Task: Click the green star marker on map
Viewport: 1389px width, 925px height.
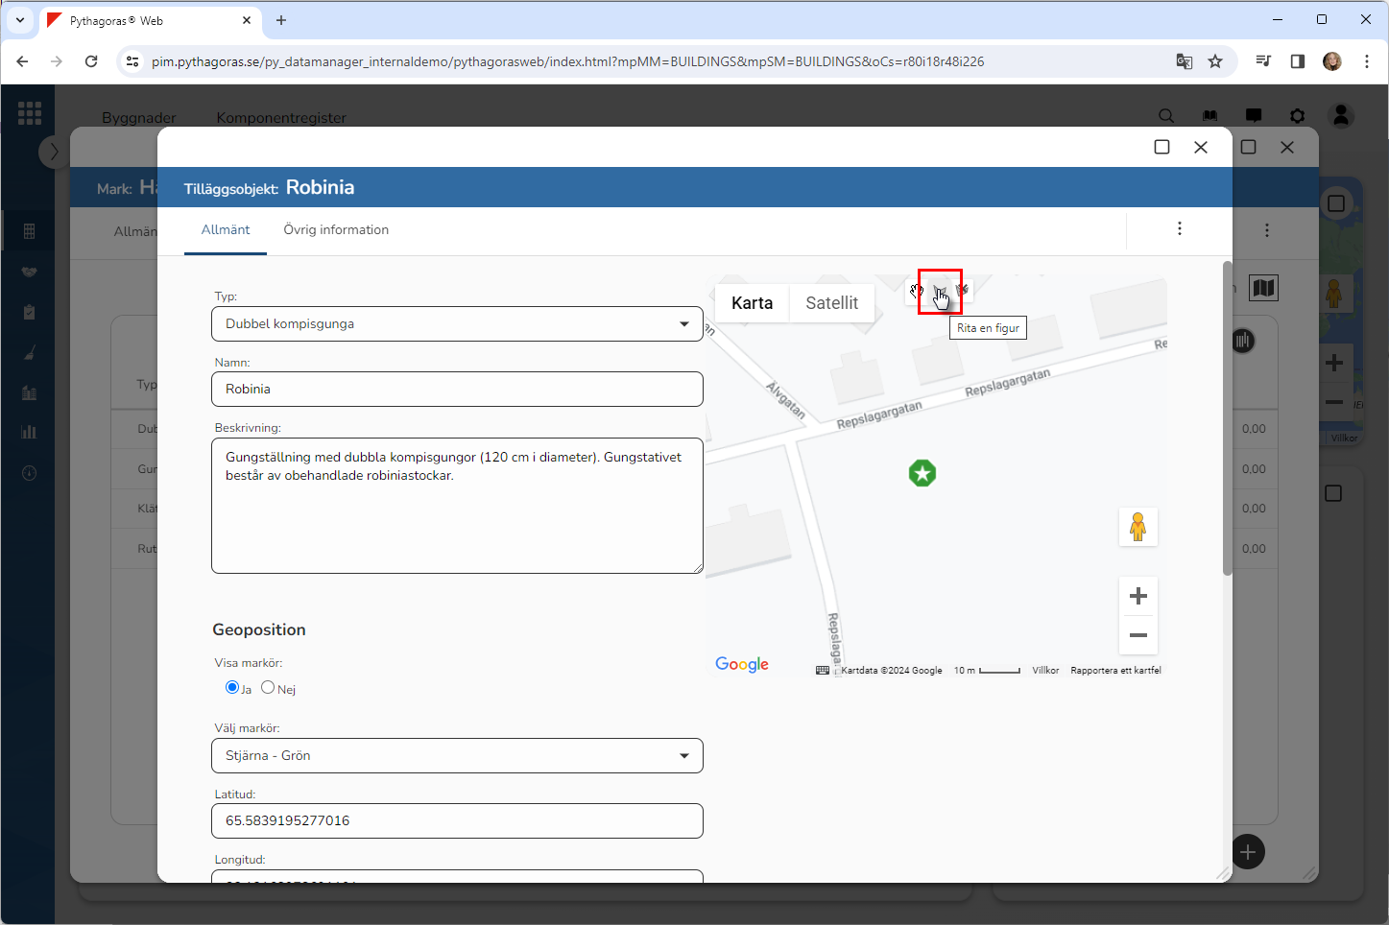Action: [x=922, y=473]
